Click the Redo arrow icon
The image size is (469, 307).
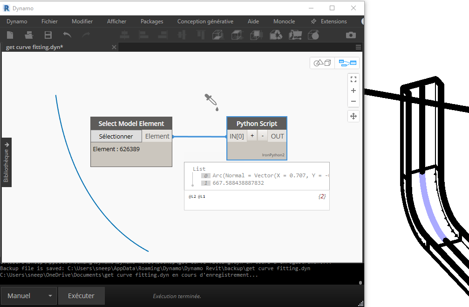tap(86, 35)
